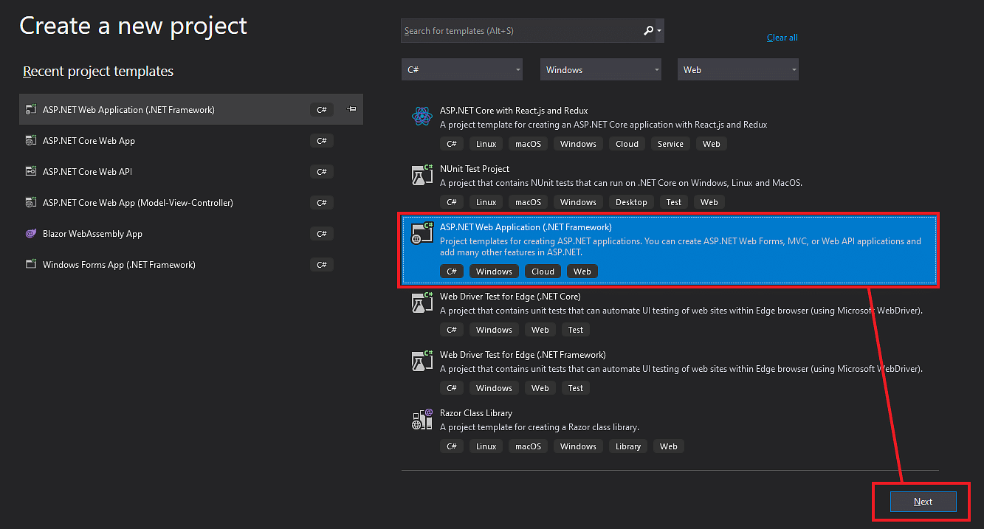Click the Library tag on Razor Class Library
The image size is (984, 529).
tap(628, 446)
